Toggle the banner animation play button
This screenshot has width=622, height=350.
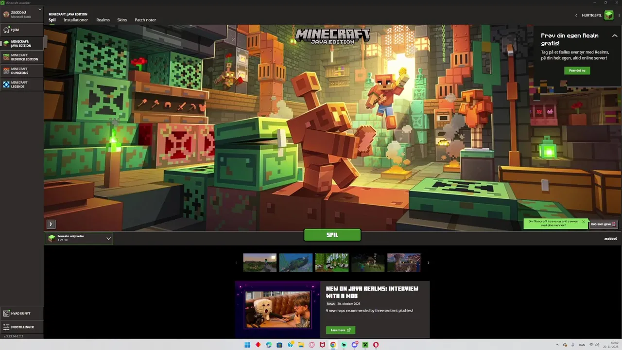pos(51,224)
